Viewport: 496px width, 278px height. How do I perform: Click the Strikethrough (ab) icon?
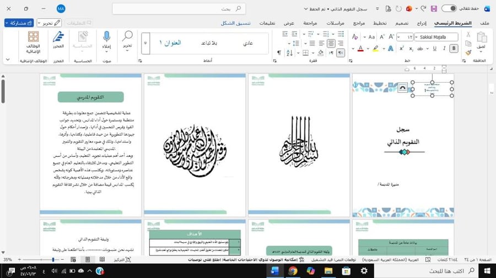420,48
